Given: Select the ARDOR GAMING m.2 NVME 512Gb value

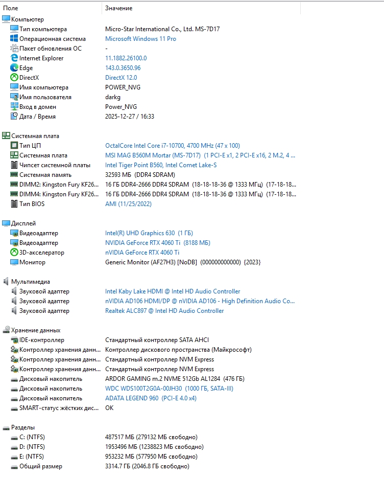Looking at the screenshot, I should click(175, 379).
